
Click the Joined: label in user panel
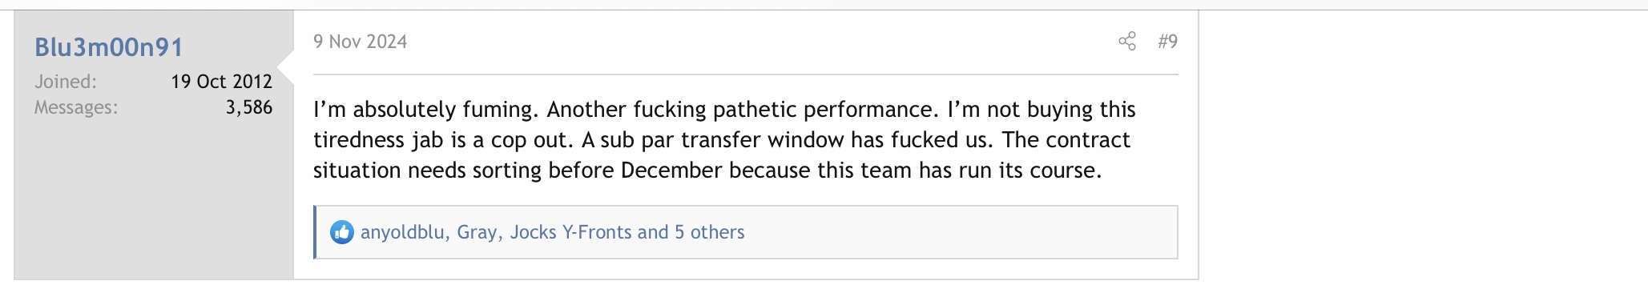coord(66,82)
